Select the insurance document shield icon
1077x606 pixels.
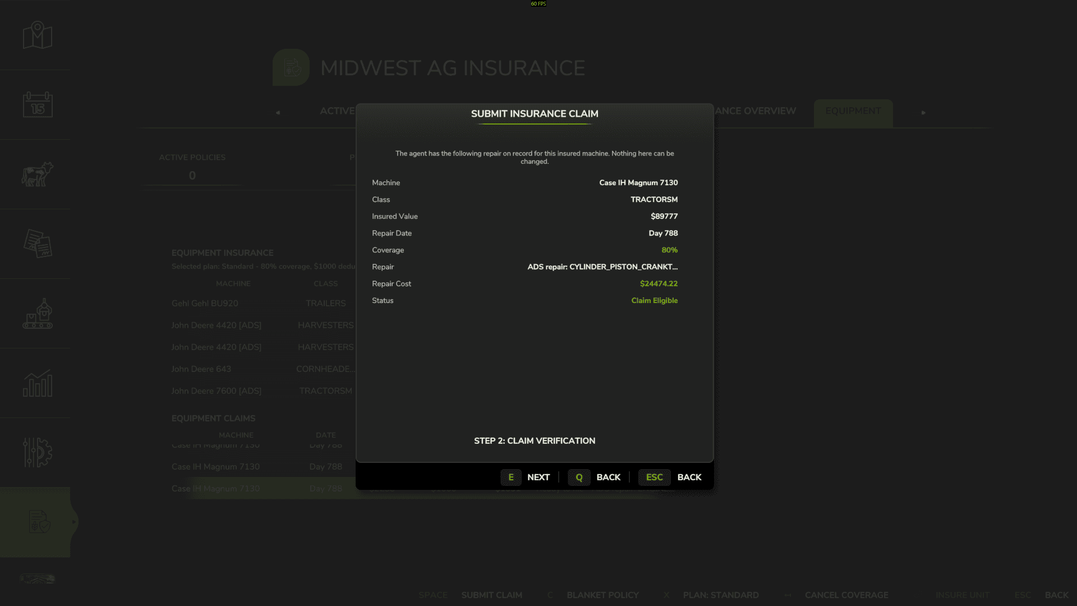(x=39, y=521)
